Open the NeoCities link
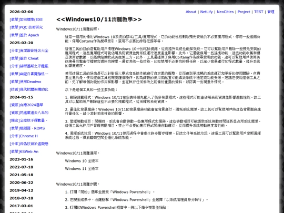 [225, 12]
